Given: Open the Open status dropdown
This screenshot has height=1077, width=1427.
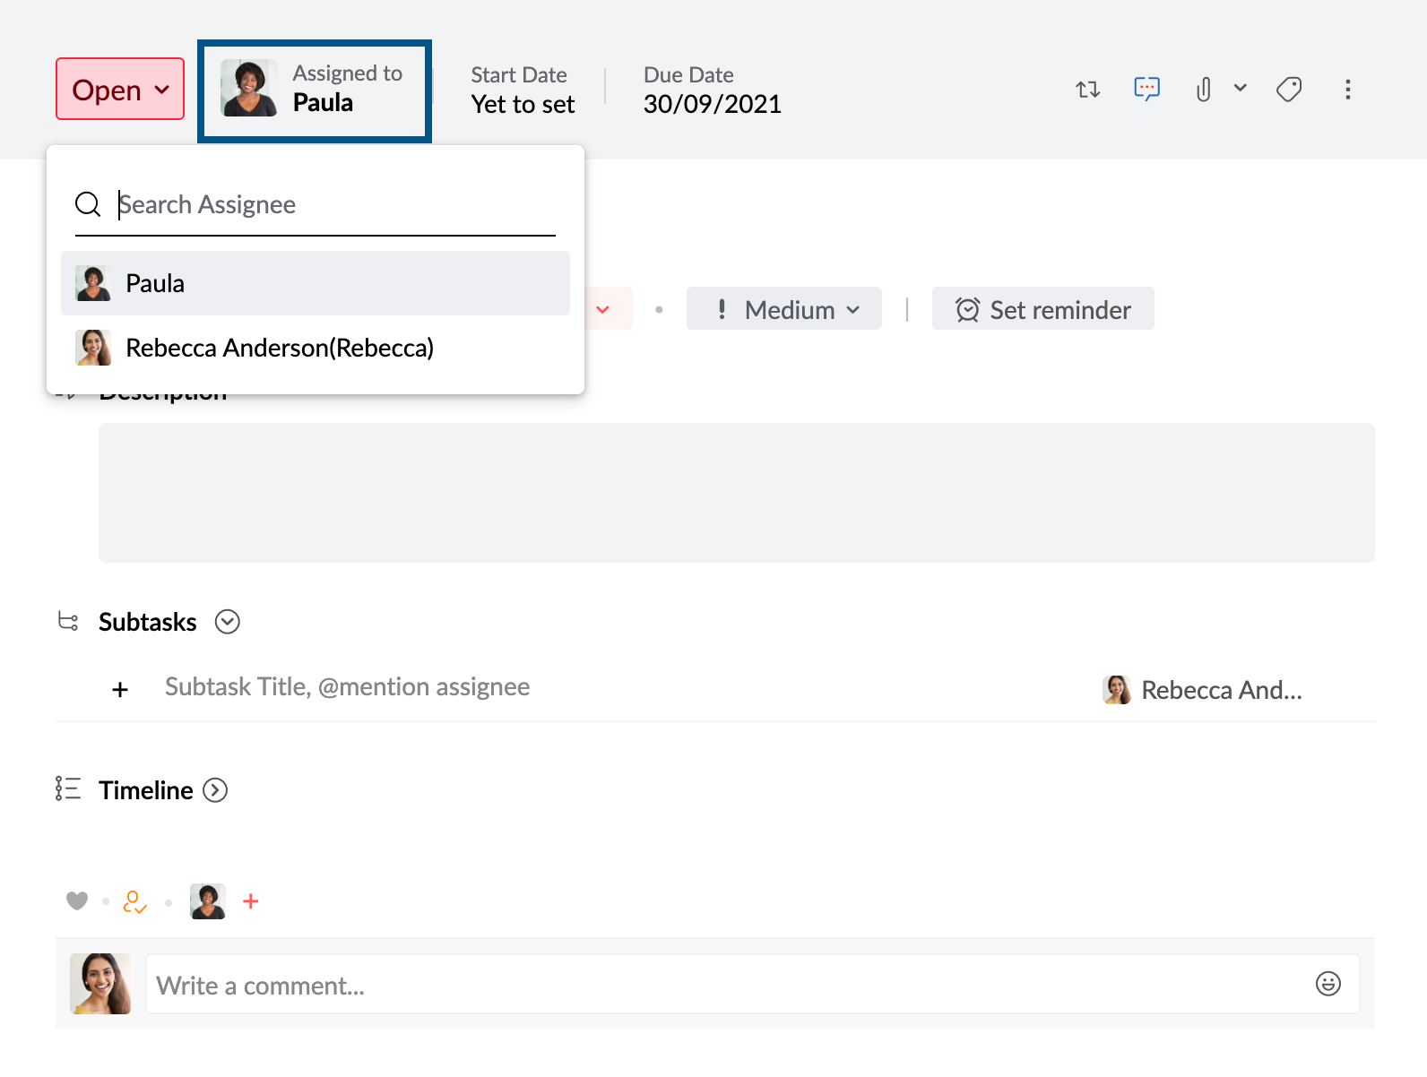Looking at the screenshot, I should 120,90.
